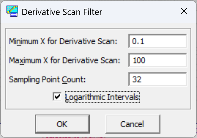Place cursor on the 32 value
The height and width of the screenshot is (138, 197).
pos(137,80)
